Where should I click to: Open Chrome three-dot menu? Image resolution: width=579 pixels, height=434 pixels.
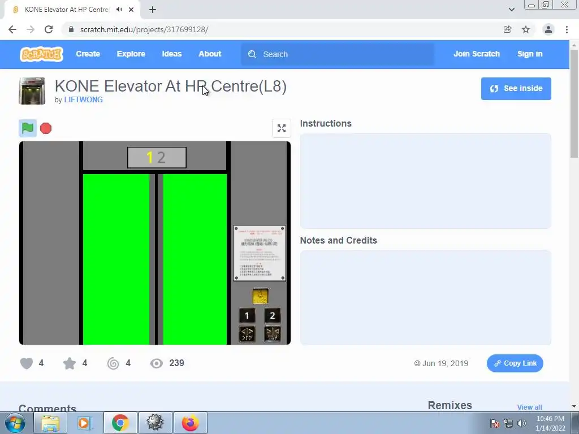click(x=567, y=29)
